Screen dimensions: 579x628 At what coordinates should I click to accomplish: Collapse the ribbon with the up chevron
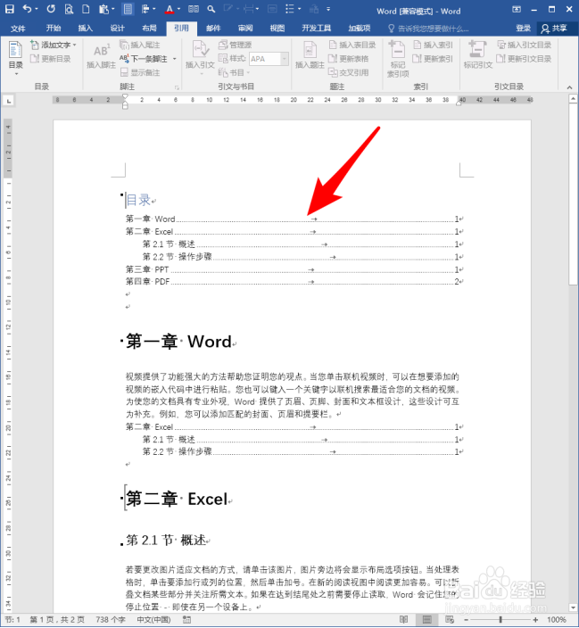569,87
